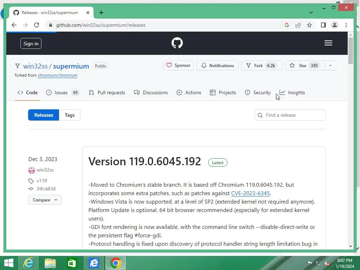The width and height of the screenshot is (360, 270).
Task: Click the Dec 3, 2023 release date
Action: pos(43,159)
